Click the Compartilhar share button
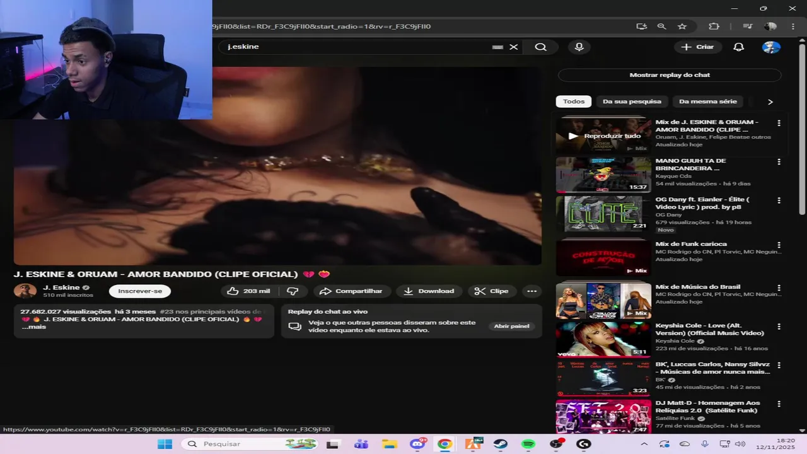The width and height of the screenshot is (807, 454). [351, 291]
